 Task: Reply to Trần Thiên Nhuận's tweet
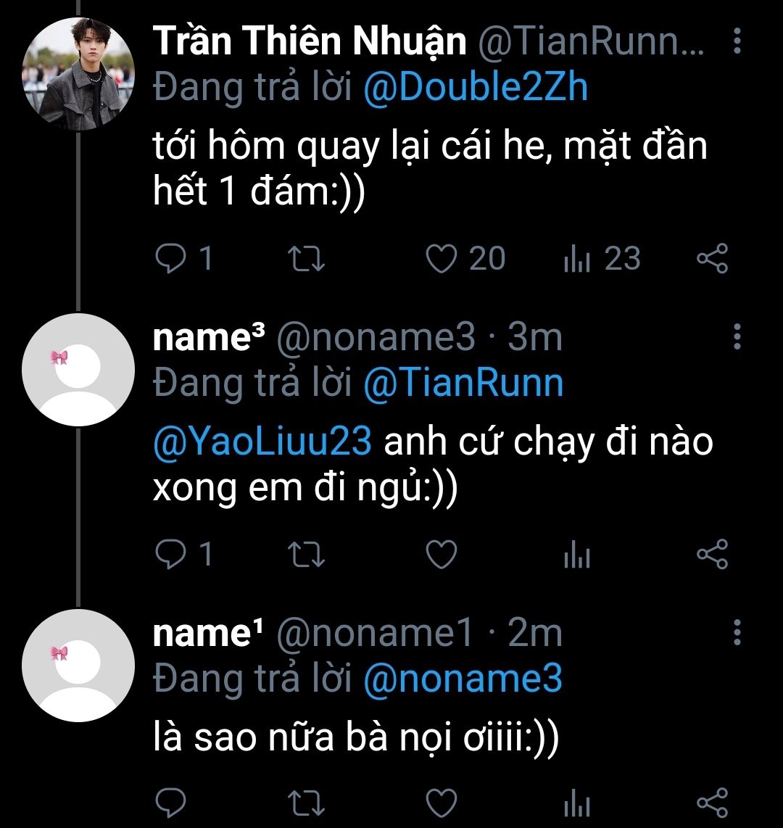(171, 259)
